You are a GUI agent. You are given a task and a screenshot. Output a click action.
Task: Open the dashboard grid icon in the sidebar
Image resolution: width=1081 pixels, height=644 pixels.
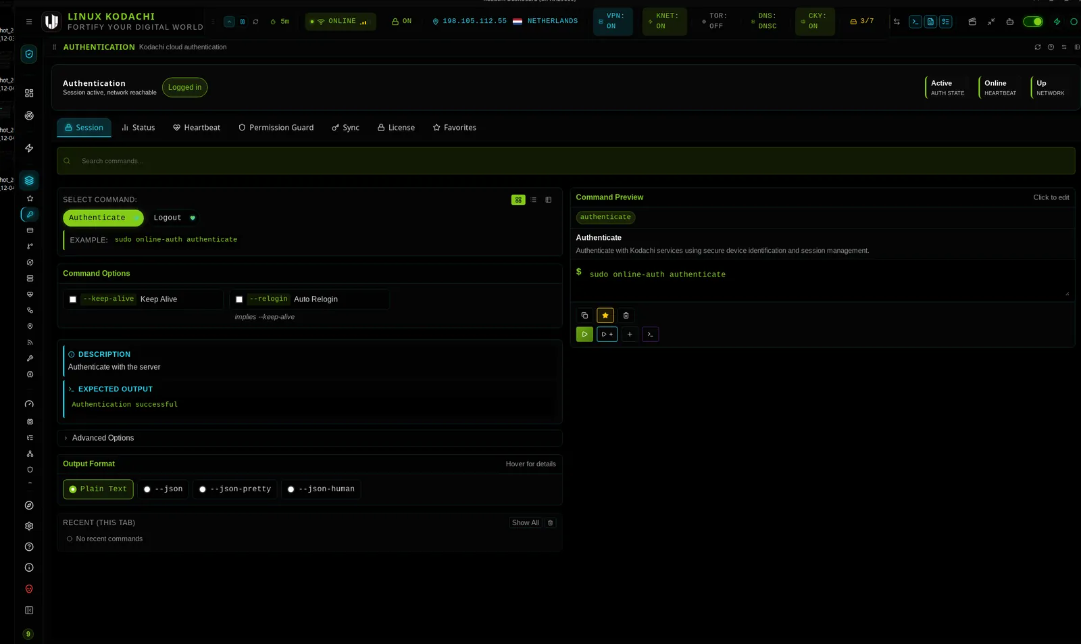[x=29, y=93]
